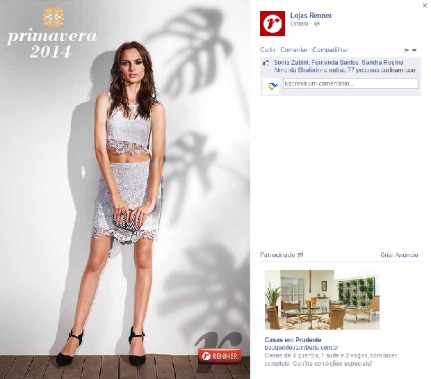431x379 pixels.
Task: Open the Lojas Renner page name link
Action: point(311,15)
